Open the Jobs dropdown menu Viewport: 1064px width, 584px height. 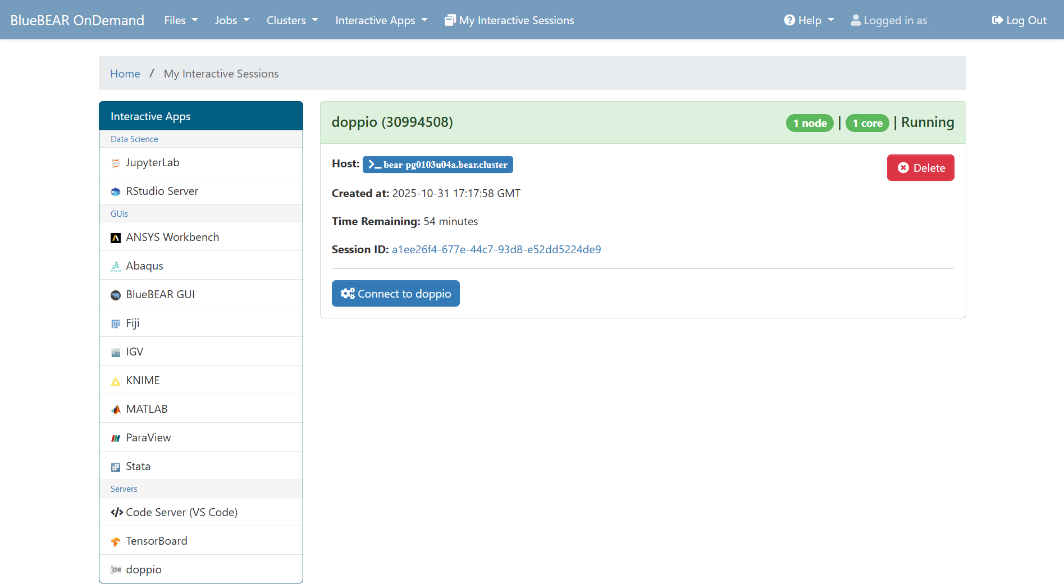[232, 20]
